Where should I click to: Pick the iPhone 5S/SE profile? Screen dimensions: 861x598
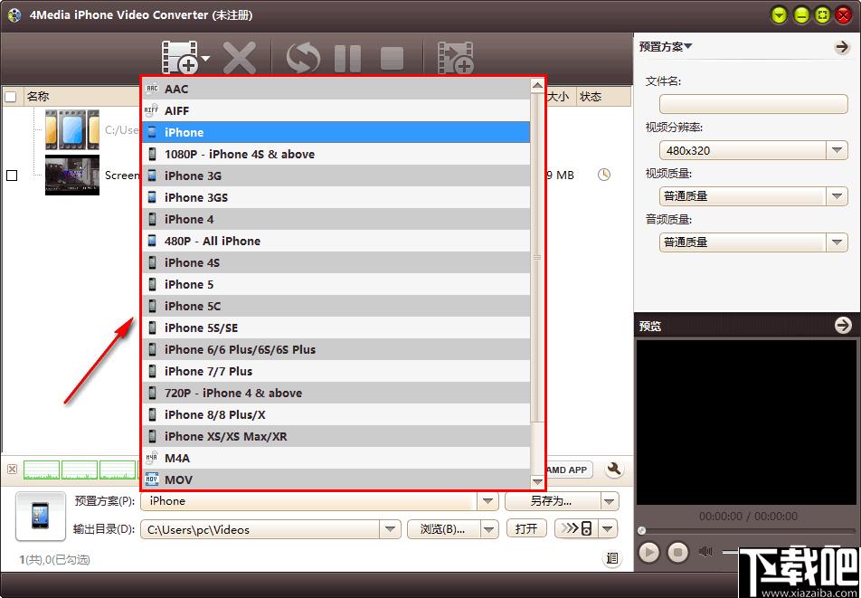point(336,327)
